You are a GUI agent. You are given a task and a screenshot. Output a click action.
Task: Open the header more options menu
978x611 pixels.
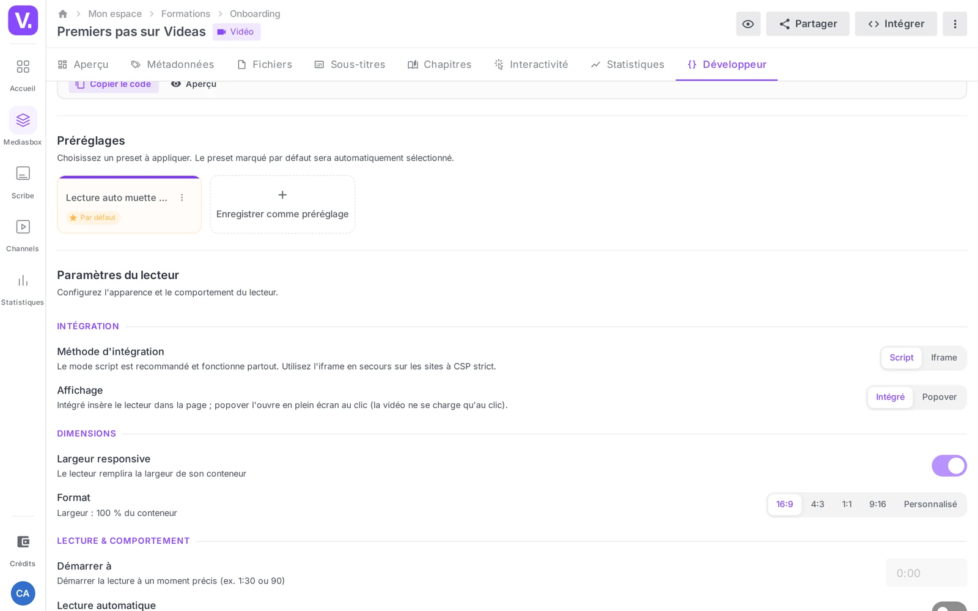tap(955, 24)
